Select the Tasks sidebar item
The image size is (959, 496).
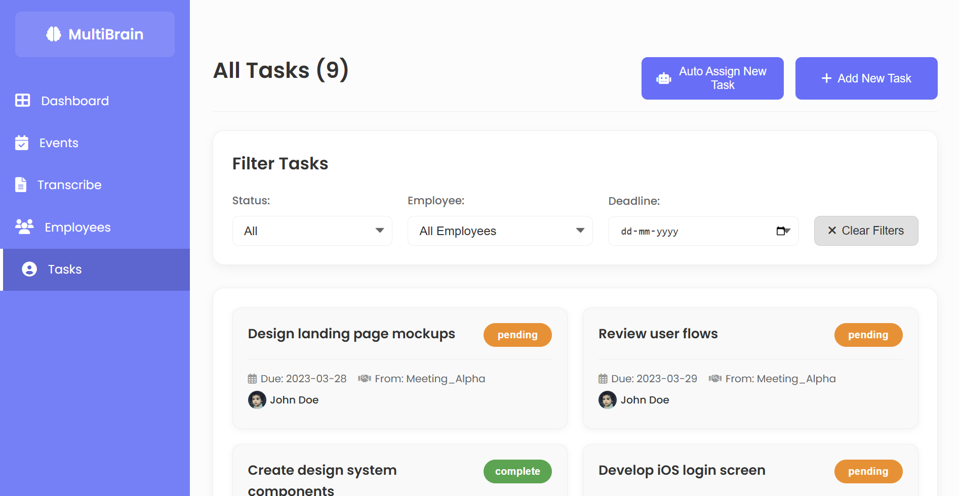point(95,269)
